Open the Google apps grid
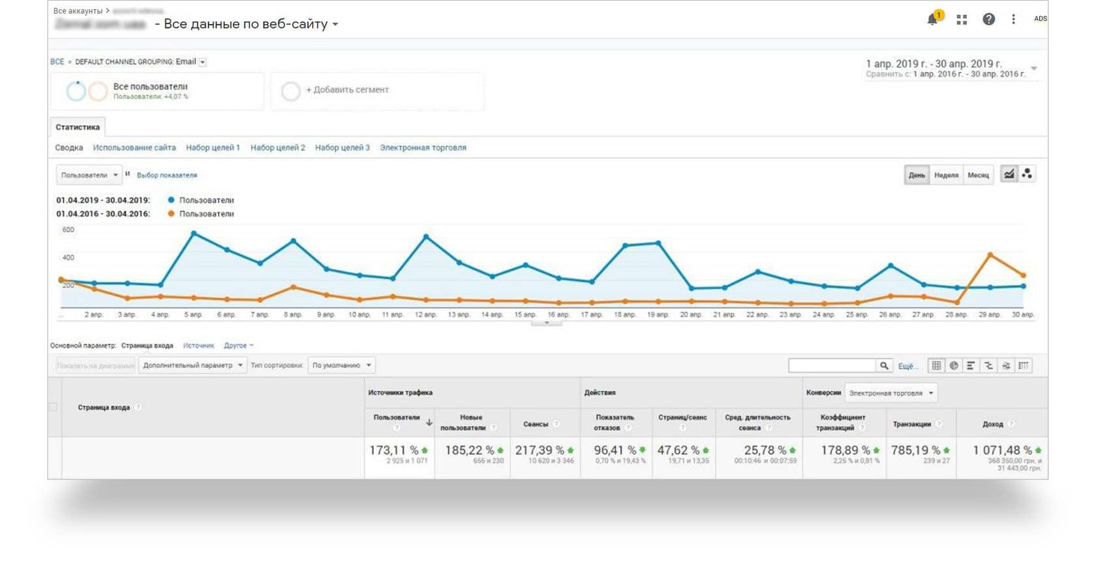 point(962,20)
